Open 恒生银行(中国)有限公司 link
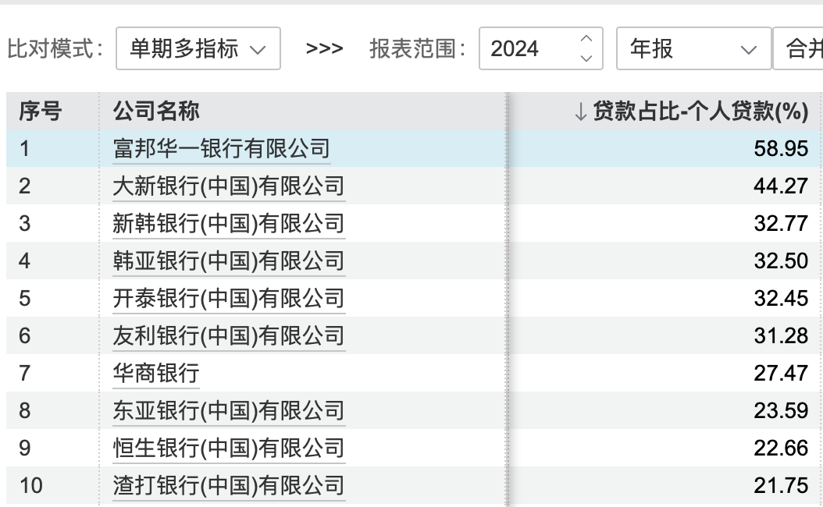This screenshot has width=823, height=507. [229, 448]
